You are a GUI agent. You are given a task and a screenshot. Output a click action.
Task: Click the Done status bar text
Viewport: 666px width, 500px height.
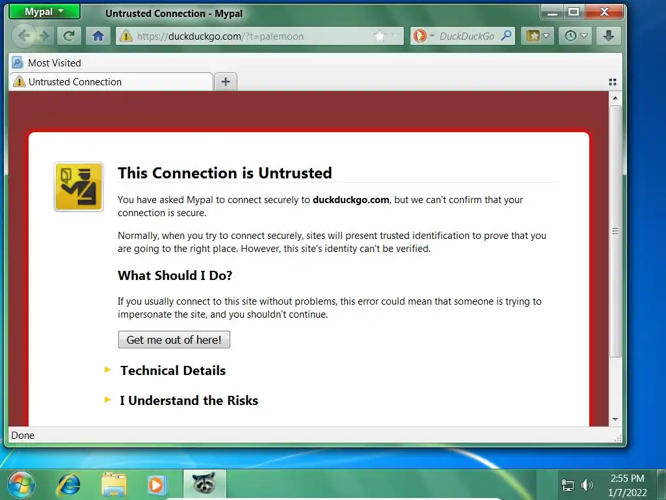coord(23,436)
